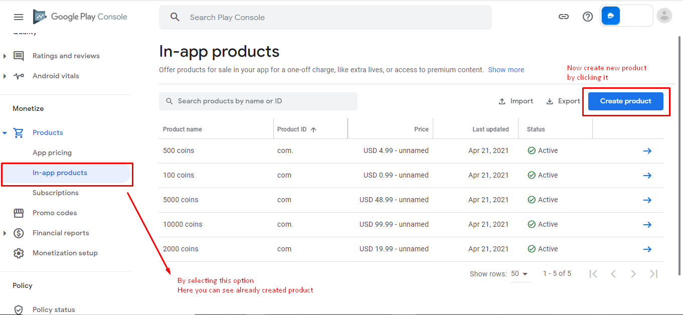Open App pricing in the sidebar
This screenshot has width=683, height=315.
(52, 152)
